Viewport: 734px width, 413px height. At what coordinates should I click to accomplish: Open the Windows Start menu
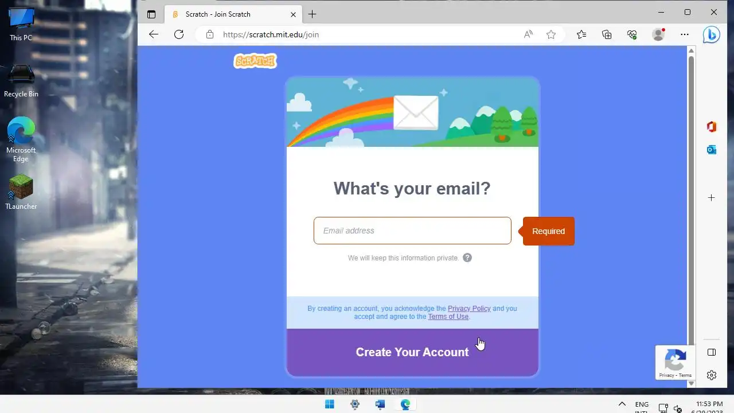tap(330, 404)
